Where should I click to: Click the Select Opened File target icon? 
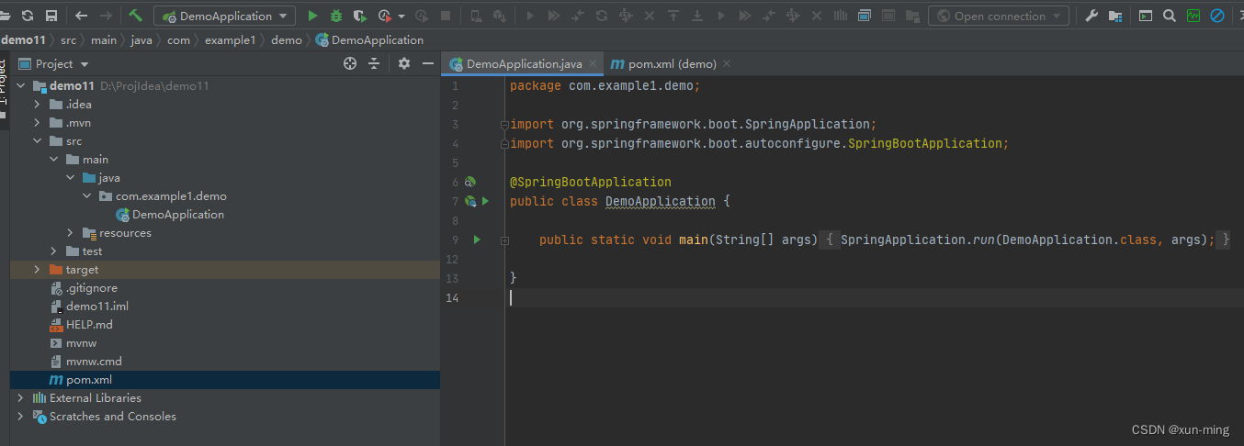point(350,63)
